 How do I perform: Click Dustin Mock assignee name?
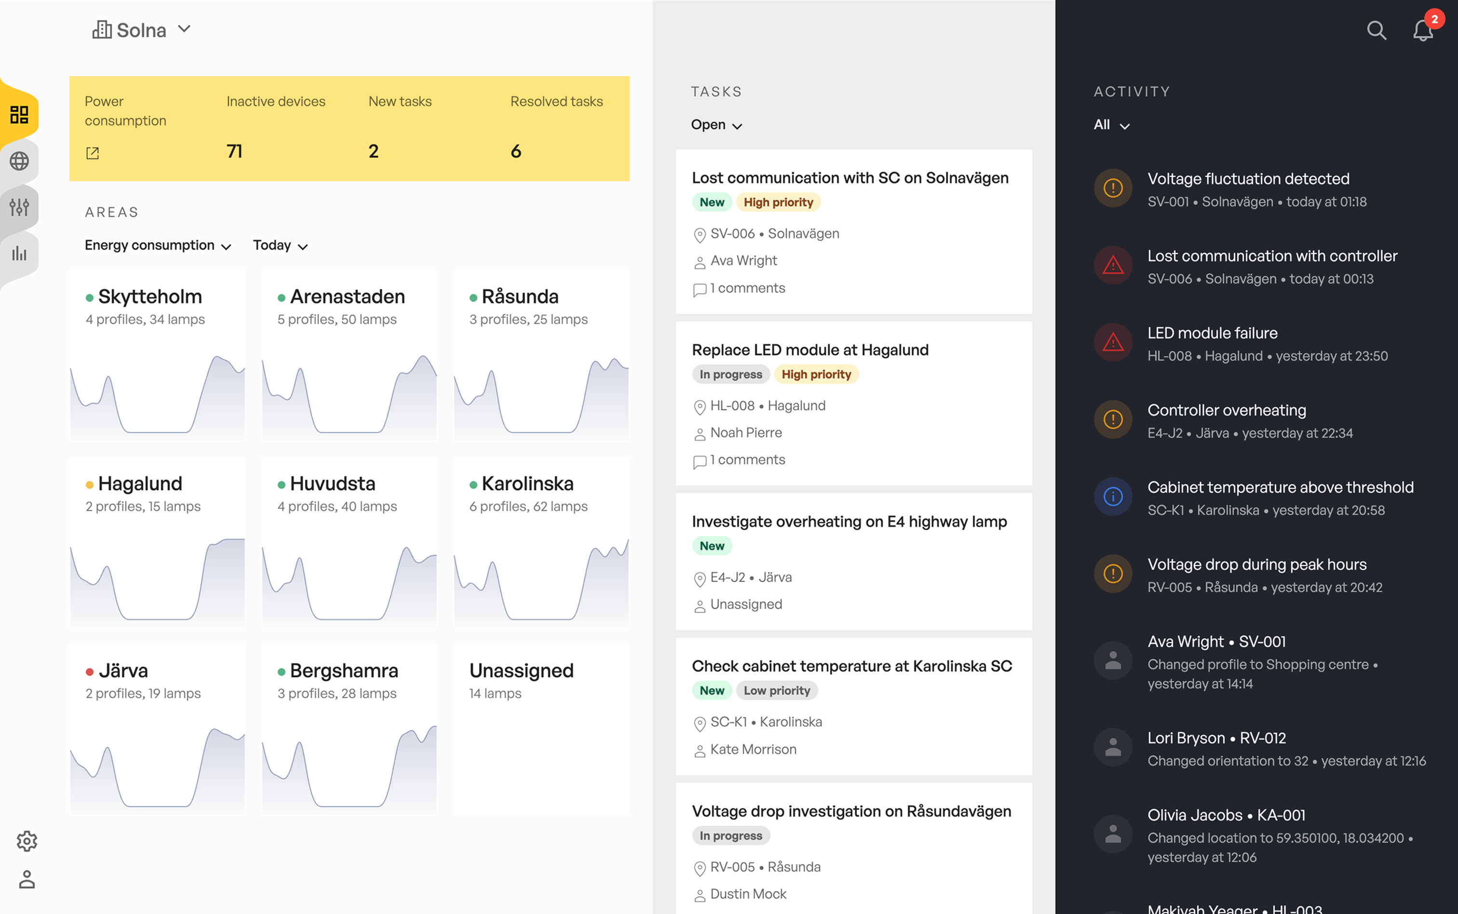pos(748,894)
